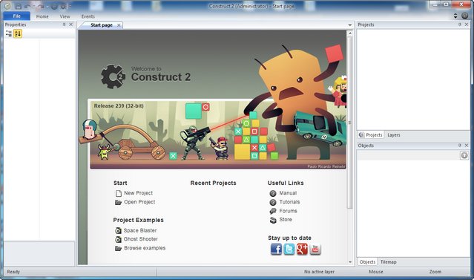Click the 'No active layer' status text
This screenshot has width=474, height=280.
click(319, 272)
